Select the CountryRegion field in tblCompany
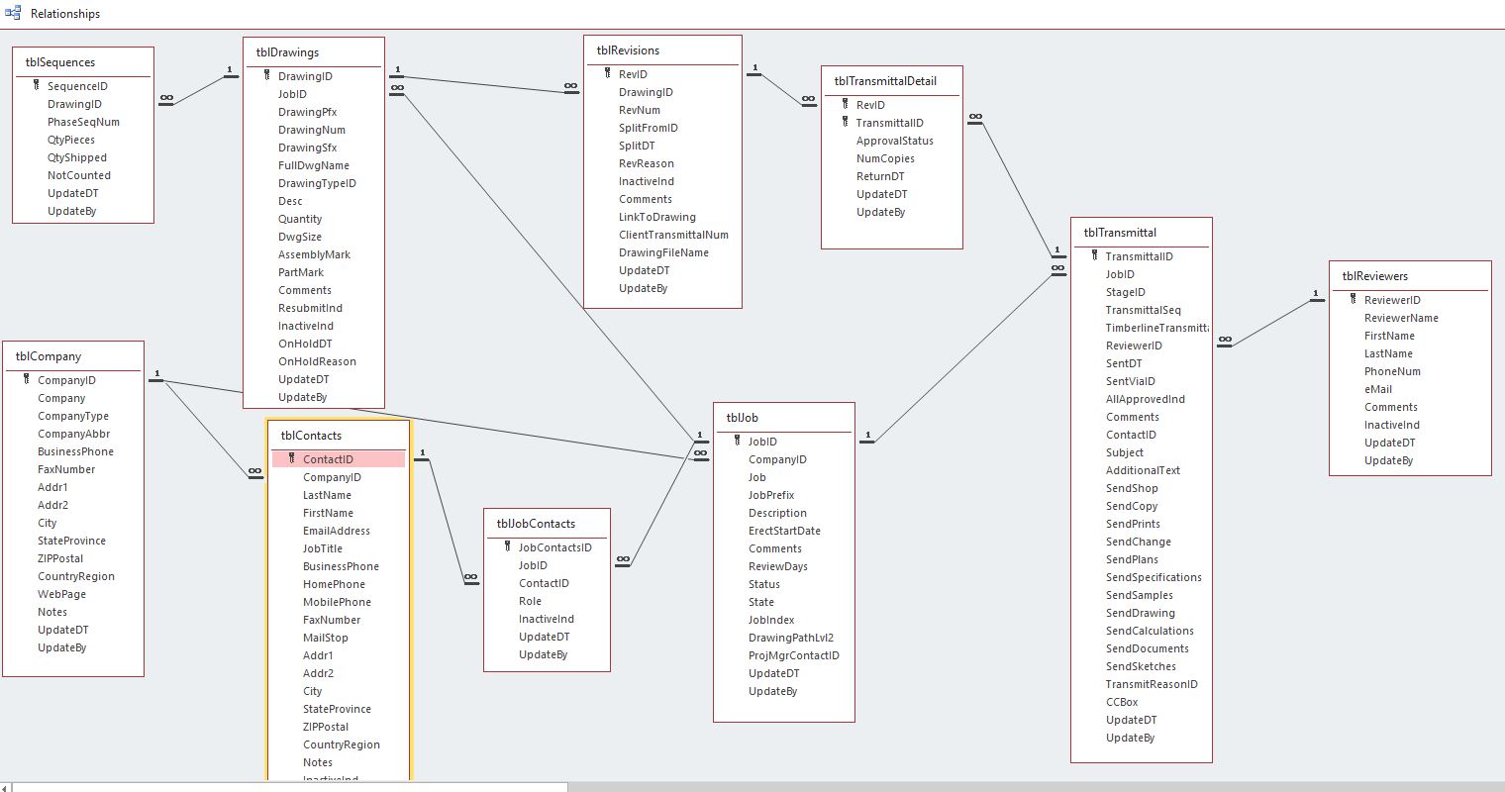Image resolution: width=1505 pixels, height=792 pixels. click(x=76, y=576)
